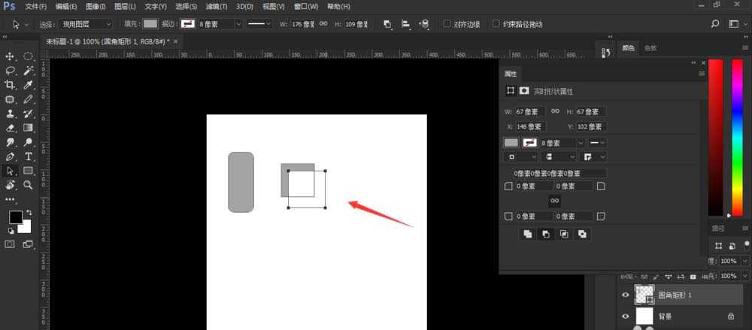The width and height of the screenshot is (752, 330).
Task: Select the Lasso tool
Action: pos(11,71)
